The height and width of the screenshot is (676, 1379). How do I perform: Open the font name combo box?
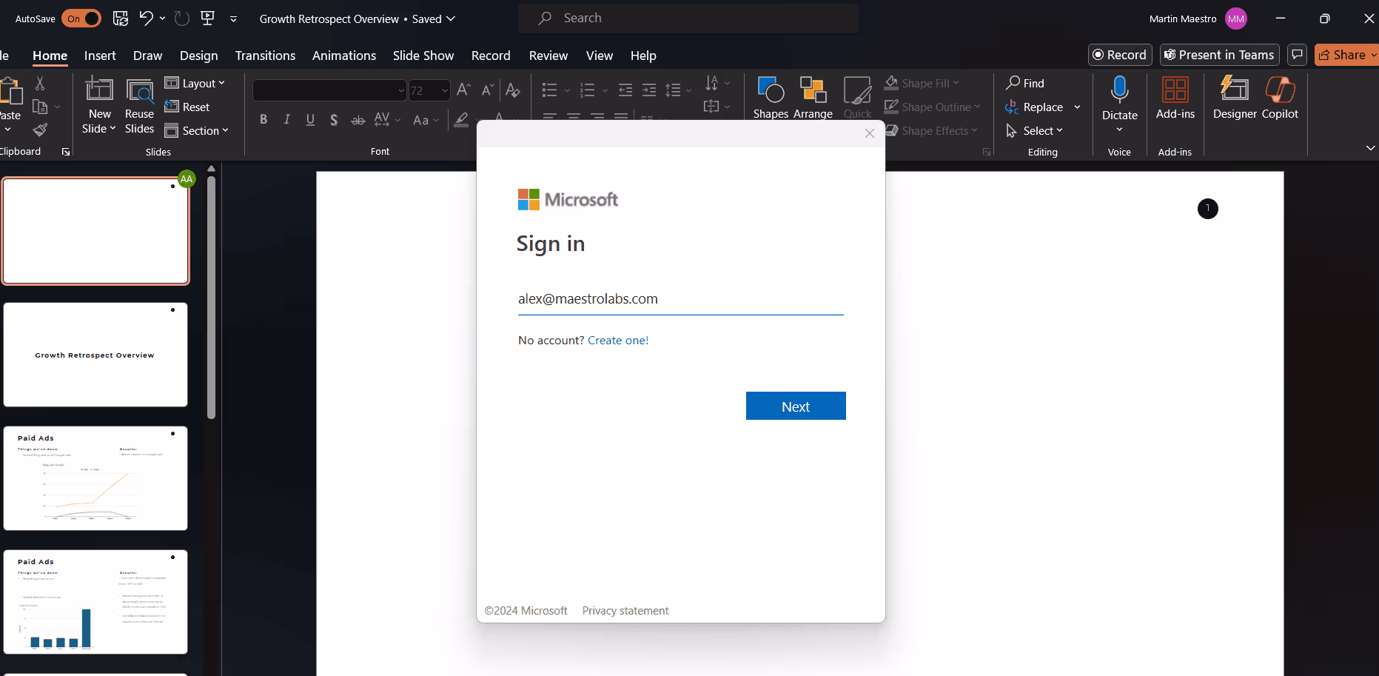pos(329,90)
